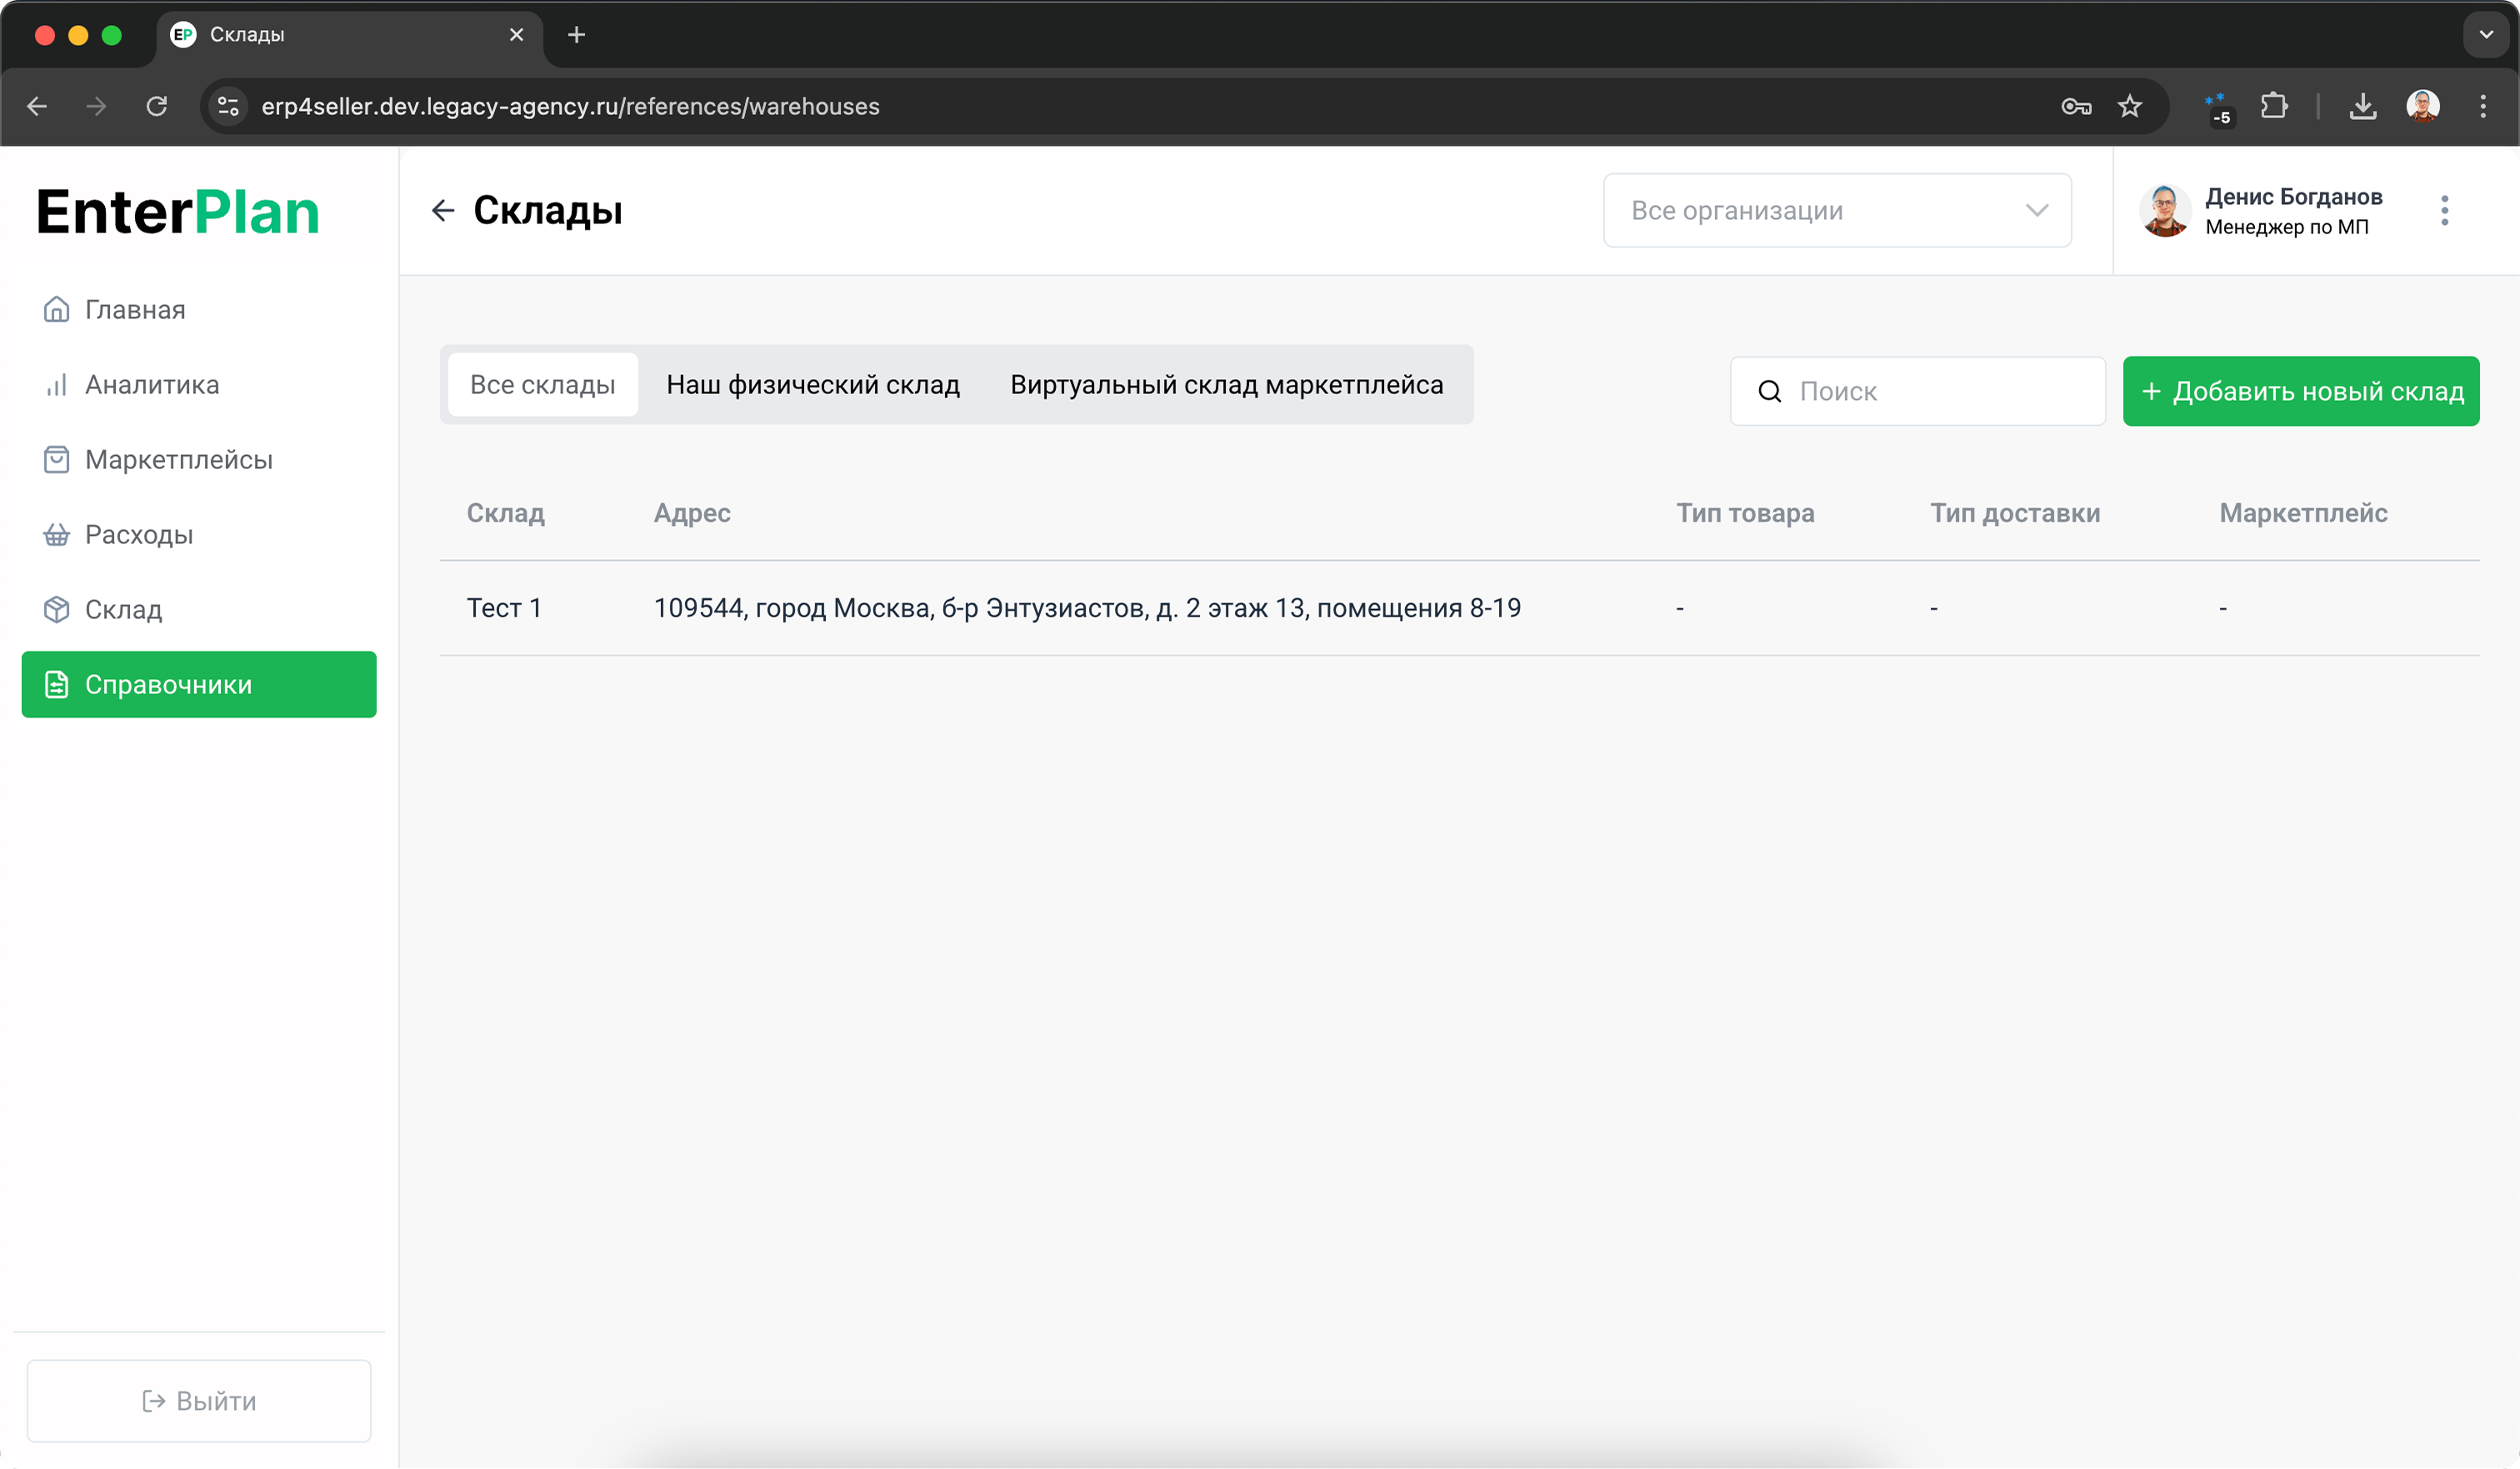Select the Все склады tab

[542, 385]
